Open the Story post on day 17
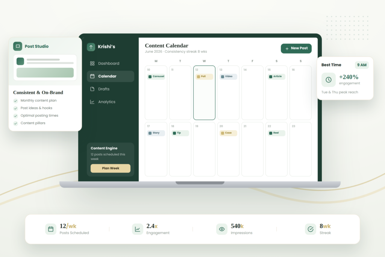Image resolution: width=385 pixels, height=257 pixels. [x=156, y=133]
